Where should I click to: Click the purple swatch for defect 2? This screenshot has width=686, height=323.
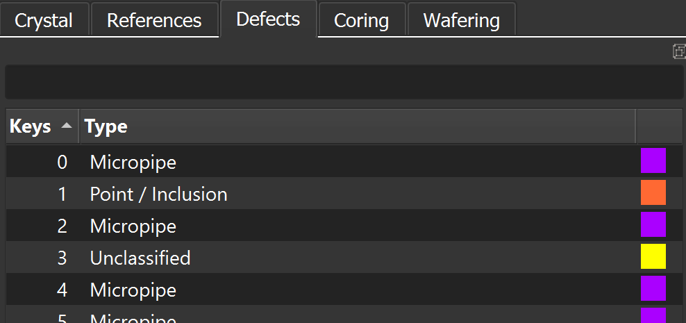[653, 224]
